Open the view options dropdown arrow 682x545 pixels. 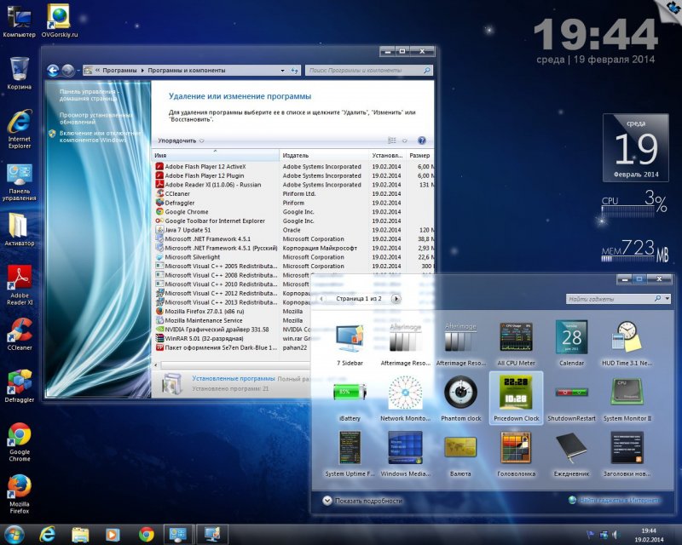point(404,141)
